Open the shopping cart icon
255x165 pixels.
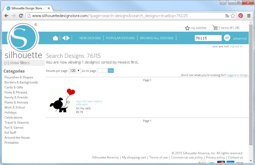(215, 28)
